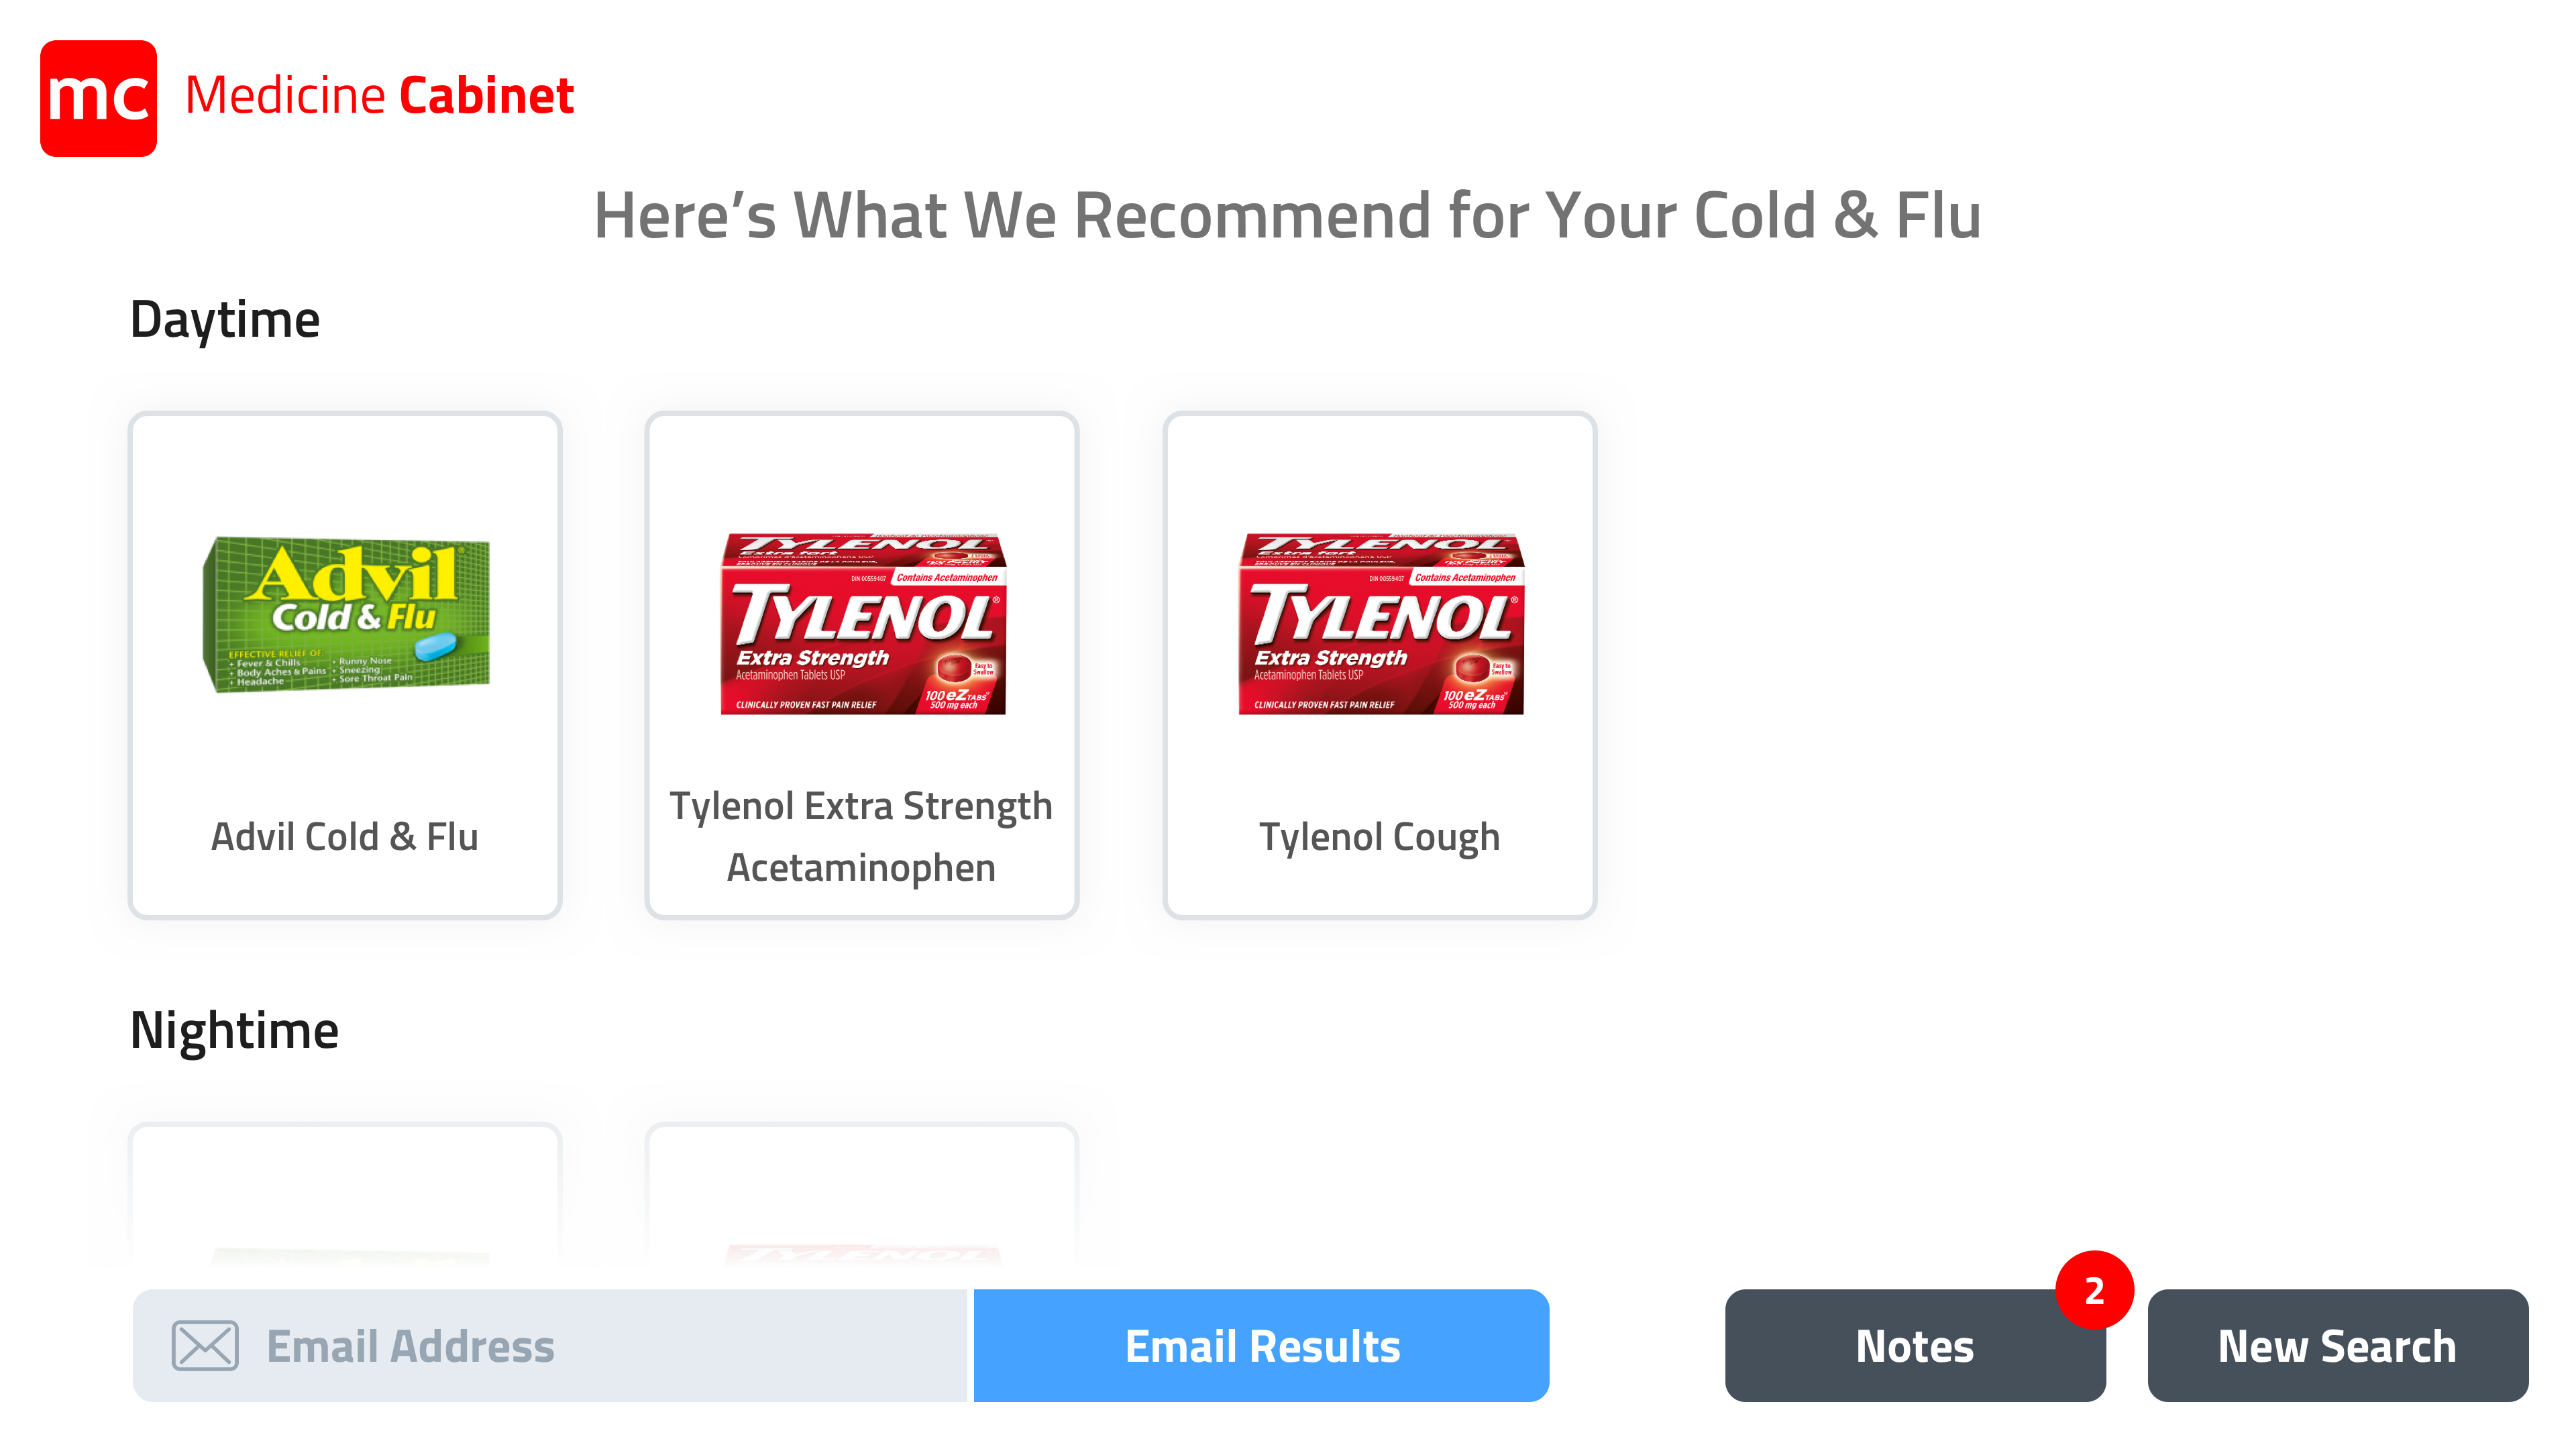Open the Notes button
This screenshot has width=2576, height=1449.
tap(1915, 1345)
